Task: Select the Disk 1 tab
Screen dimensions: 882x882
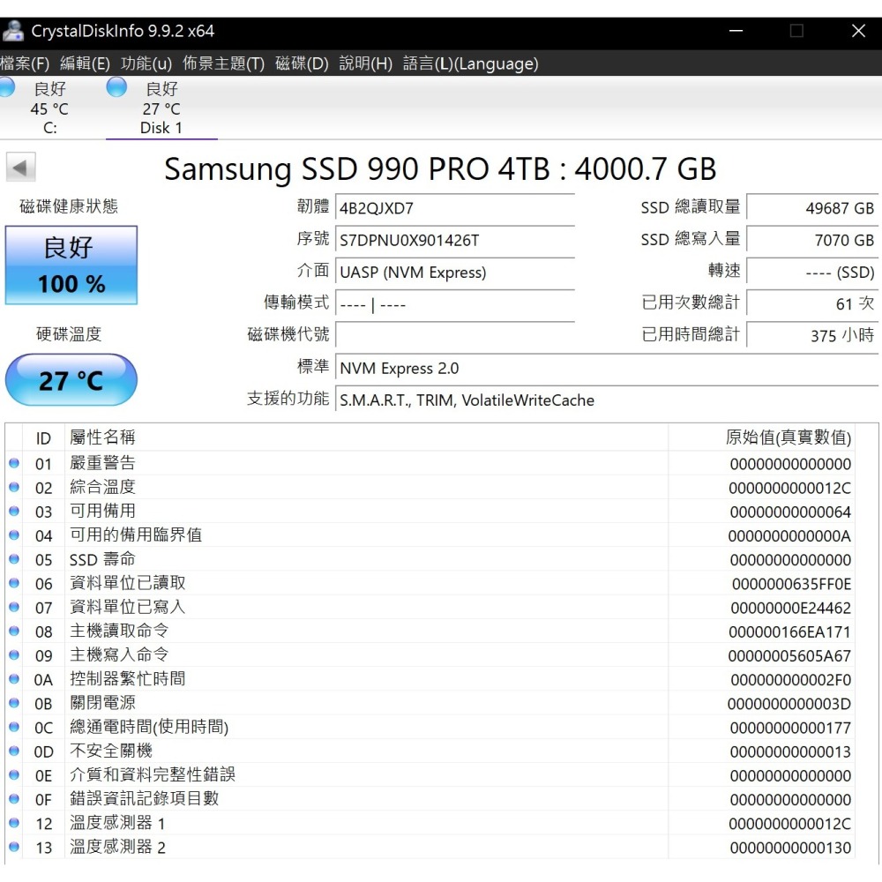Action: (161, 107)
